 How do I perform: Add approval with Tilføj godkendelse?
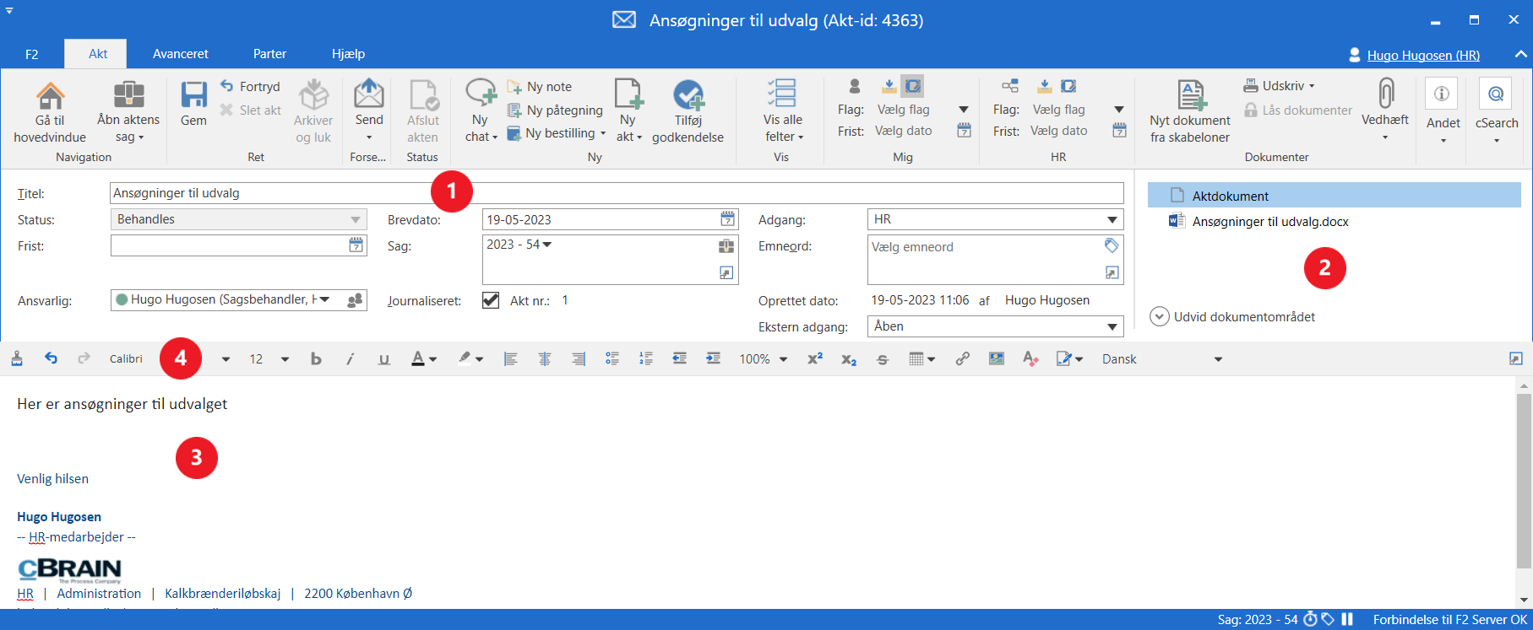click(688, 112)
